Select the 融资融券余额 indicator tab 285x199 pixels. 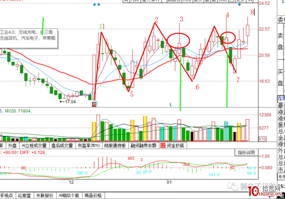tap(144, 146)
